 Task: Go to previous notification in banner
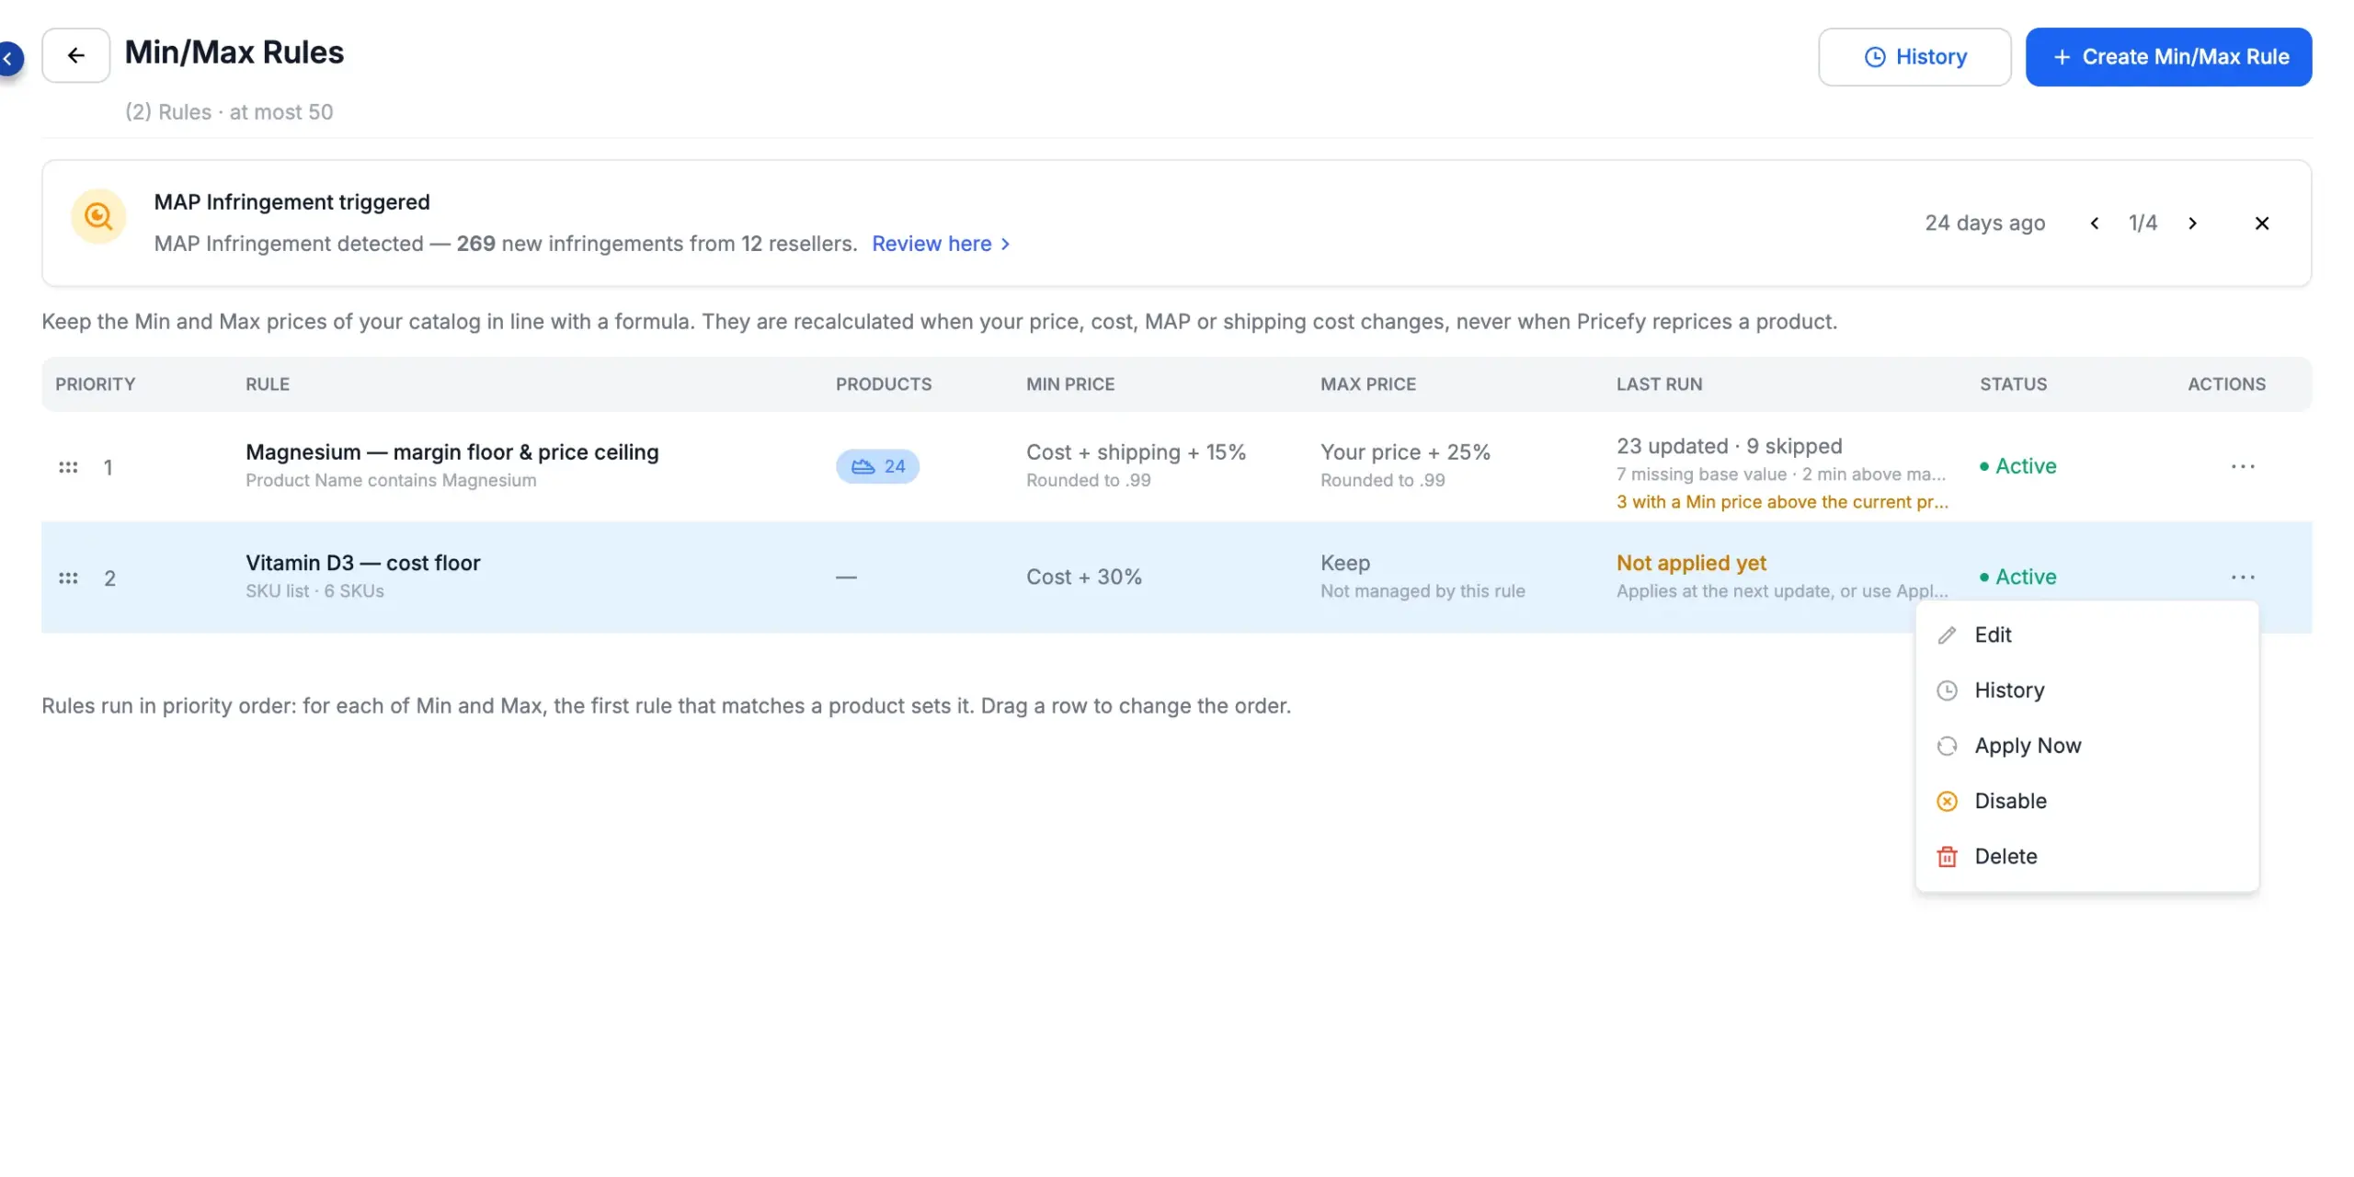point(2094,223)
